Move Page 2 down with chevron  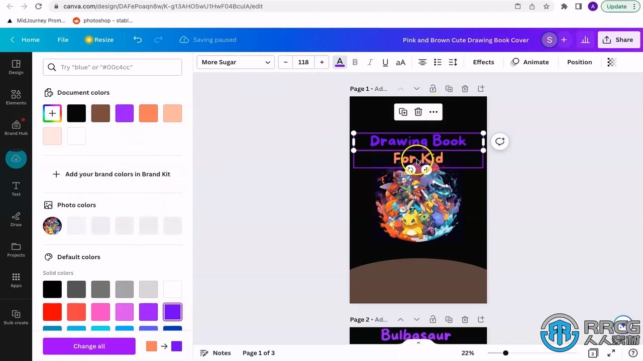416,319
